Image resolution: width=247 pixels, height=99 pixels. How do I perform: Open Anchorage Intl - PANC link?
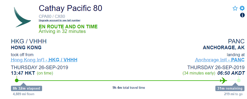[220, 60]
